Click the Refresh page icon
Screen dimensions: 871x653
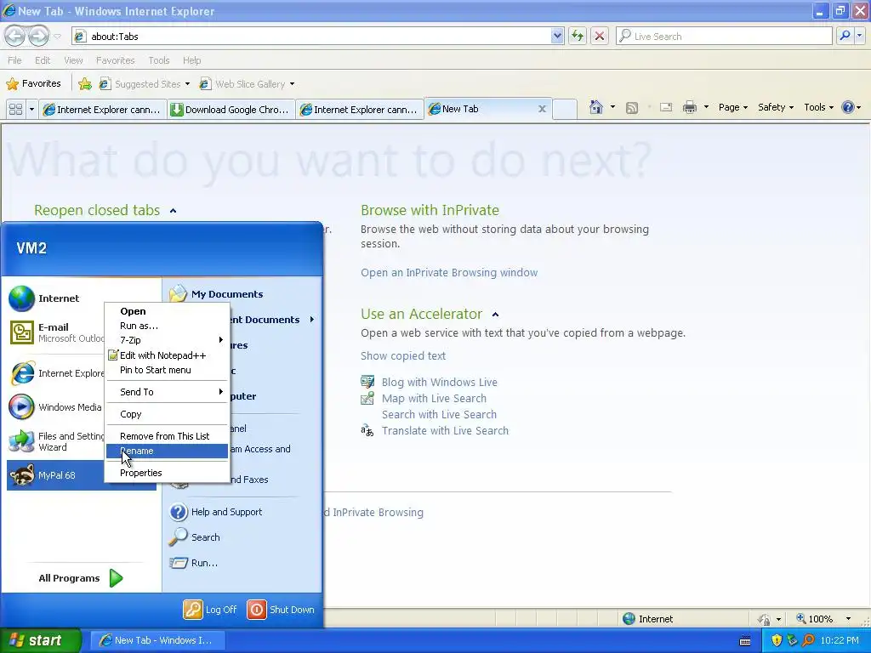(578, 36)
